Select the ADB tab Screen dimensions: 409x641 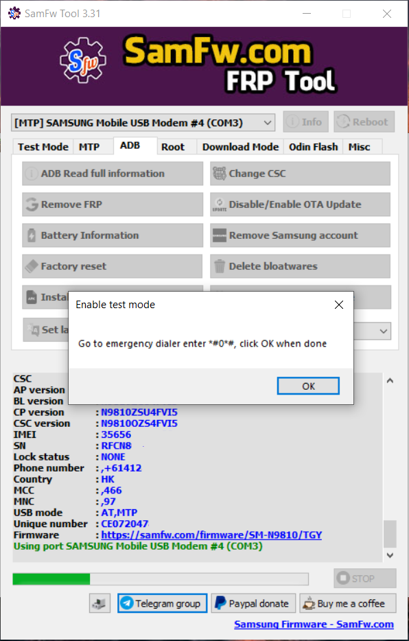130,145
